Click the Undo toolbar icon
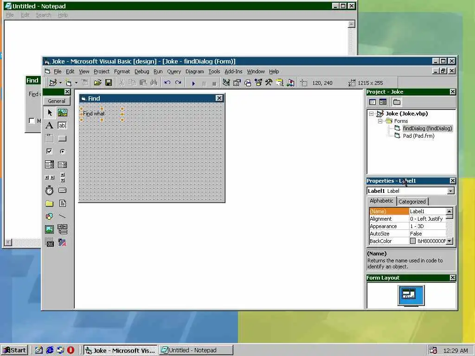Viewport: 475px width, 356px height. (x=167, y=83)
